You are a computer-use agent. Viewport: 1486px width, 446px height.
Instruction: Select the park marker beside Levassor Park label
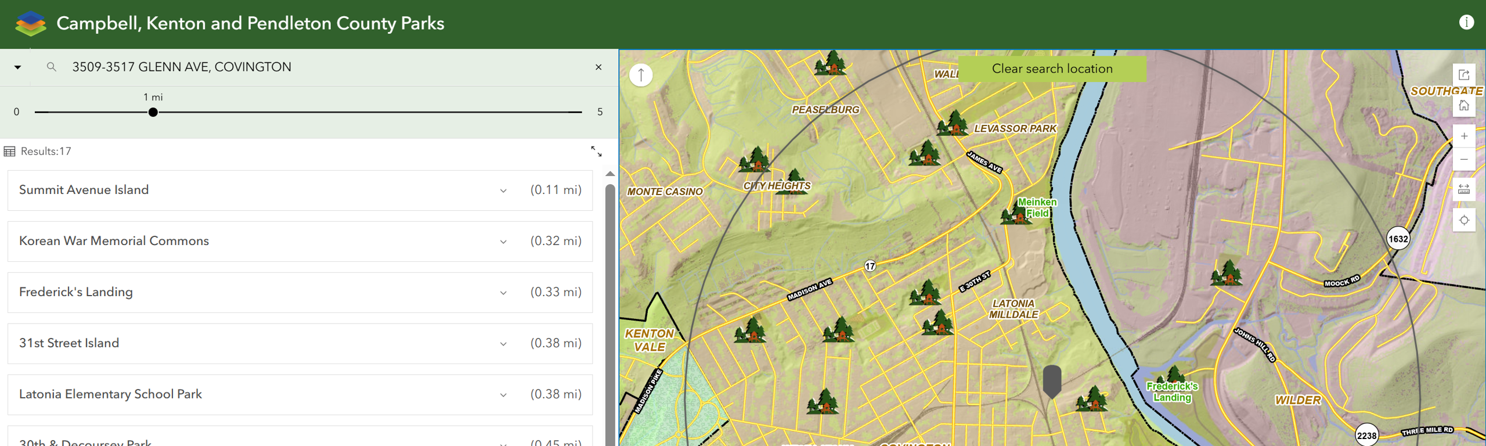pyautogui.click(x=952, y=123)
